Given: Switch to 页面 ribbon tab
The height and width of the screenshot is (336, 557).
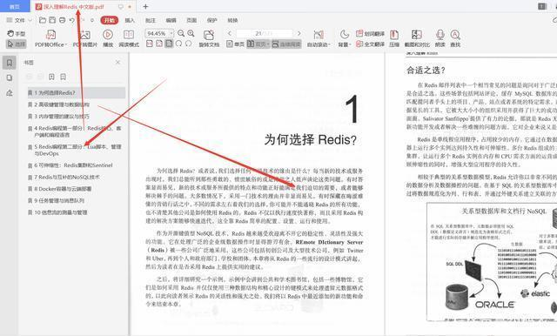Looking at the screenshot, I should 191,20.
